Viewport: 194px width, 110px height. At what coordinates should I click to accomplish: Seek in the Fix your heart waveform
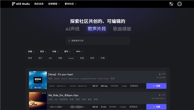tap(69, 86)
